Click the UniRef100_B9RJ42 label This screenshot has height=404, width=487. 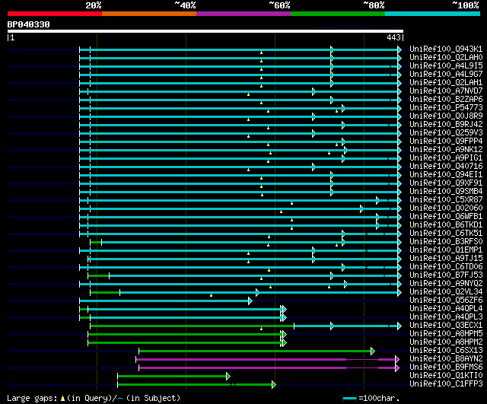(x=446, y=125)
